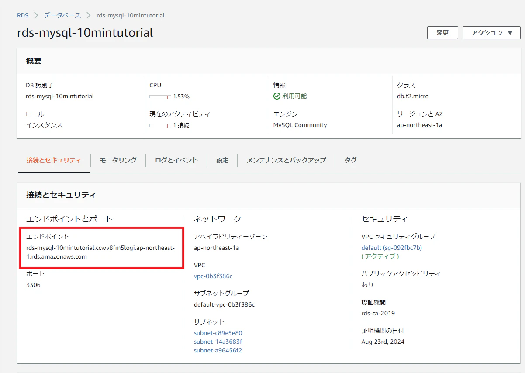Open the データベース breadcrumb link

(x=62, y=15)
